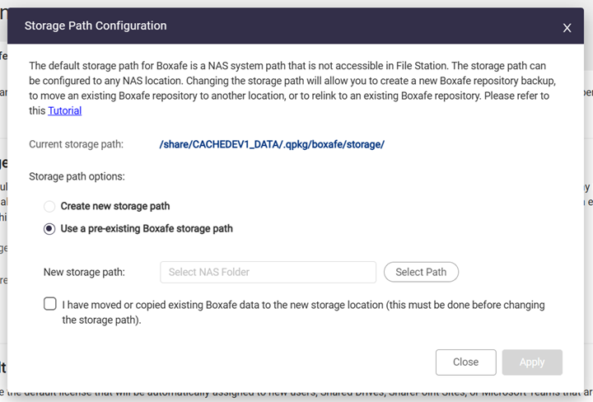Click the 'Create new storage path' label text

(115, 206)
